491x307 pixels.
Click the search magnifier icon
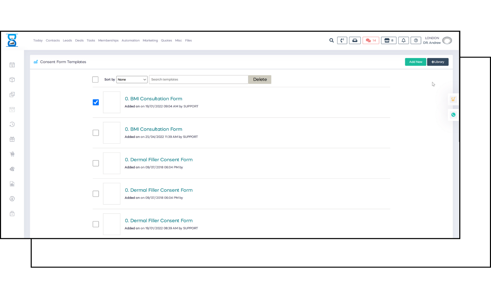[x=331, y=40]
